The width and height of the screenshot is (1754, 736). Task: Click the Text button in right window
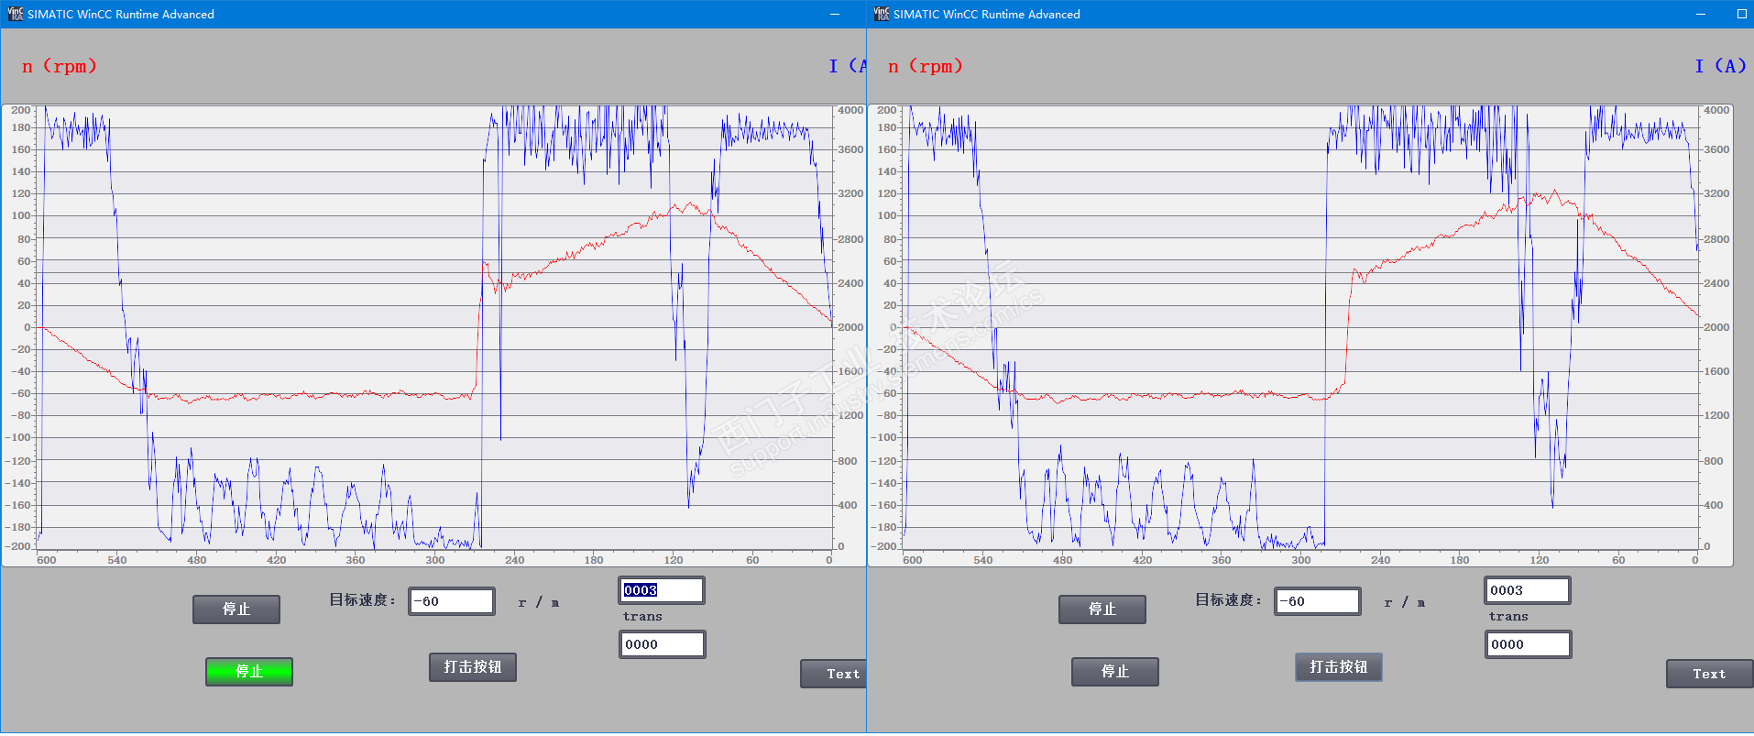(1710, 674)
